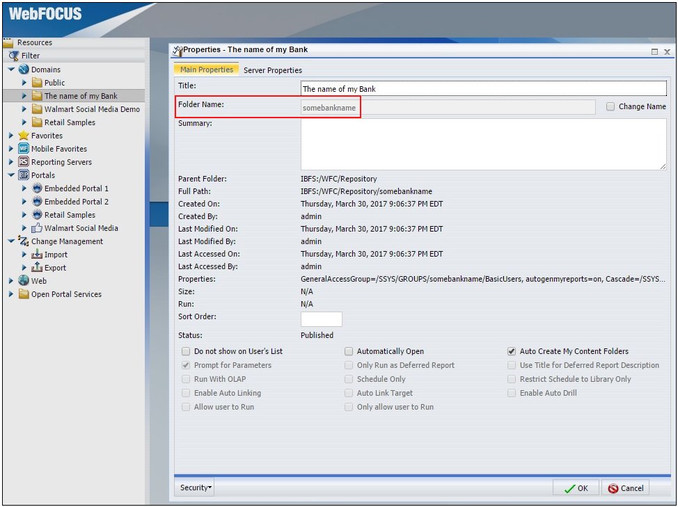Click the Mobile Favorites MF icon
The width and height of the screenshot is (678, 507).
coord(24,149)
